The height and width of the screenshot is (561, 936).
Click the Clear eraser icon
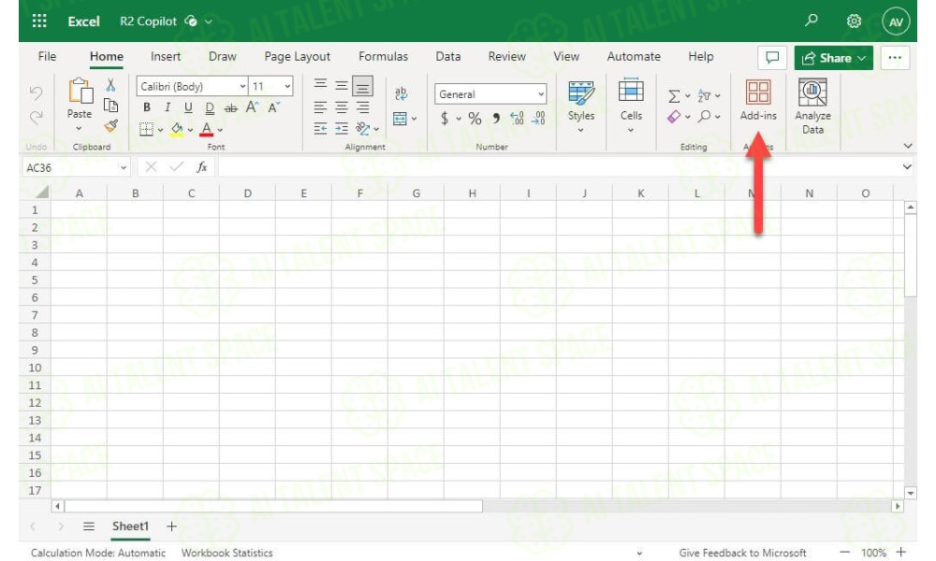(x=674, y=117)
